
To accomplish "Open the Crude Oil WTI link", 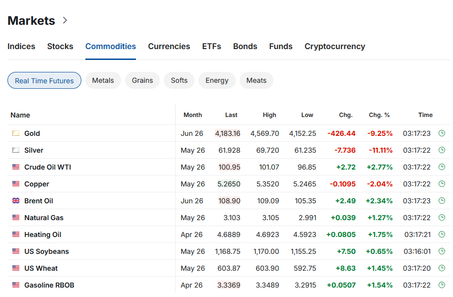I will coord(48,167).
